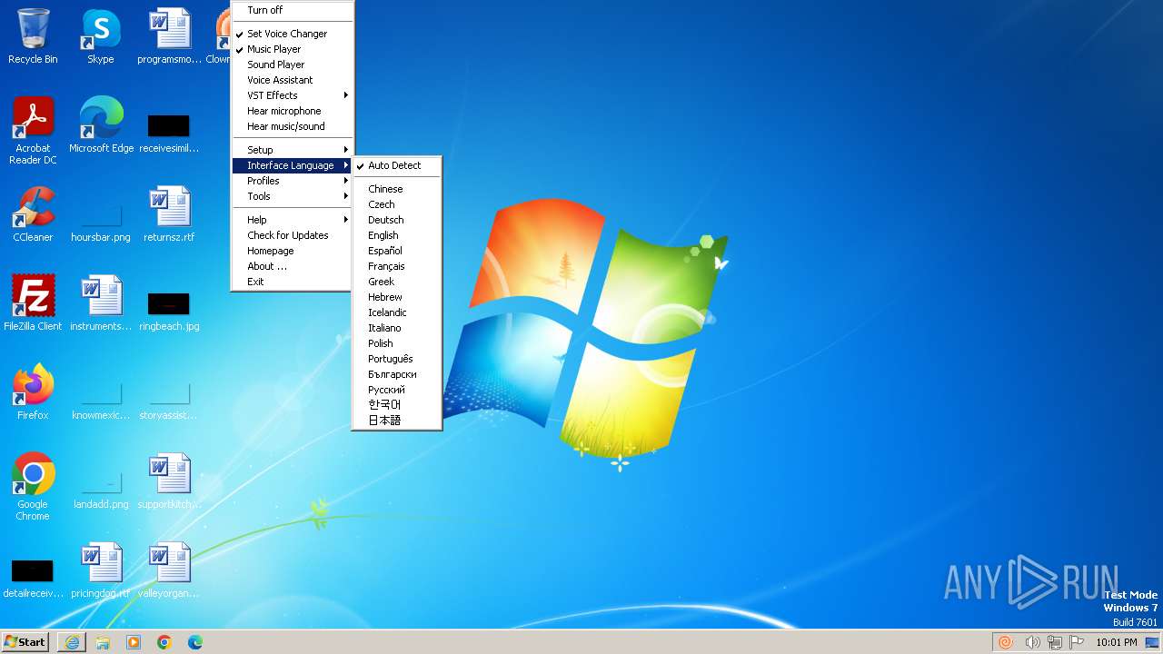Expand the Setup submenu
The height and width of the screenshot is (654, 1163).
coord(292,150)
